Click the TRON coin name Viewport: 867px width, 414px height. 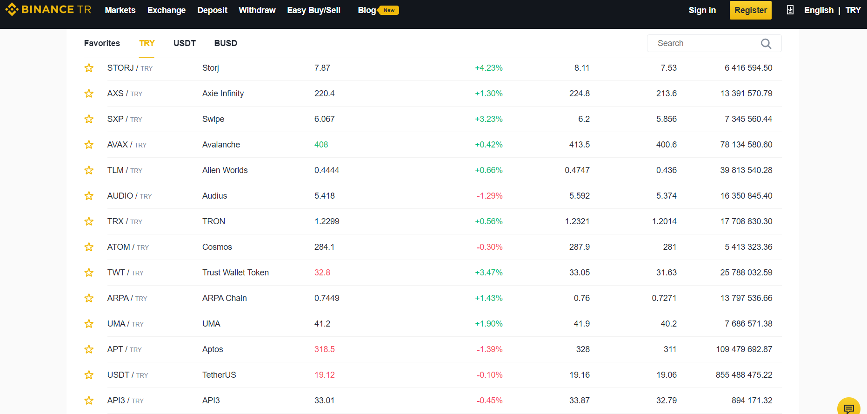pyautogui.click(x=213, y=221)
